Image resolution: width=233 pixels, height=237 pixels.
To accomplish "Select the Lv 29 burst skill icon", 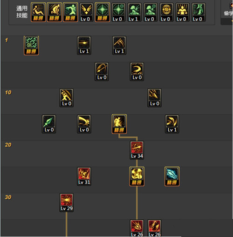I will 67,202.
